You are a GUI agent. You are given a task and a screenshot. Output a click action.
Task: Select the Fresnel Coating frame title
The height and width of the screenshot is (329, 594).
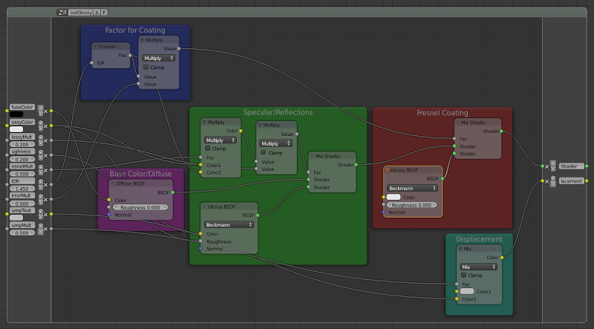(442, 113)
